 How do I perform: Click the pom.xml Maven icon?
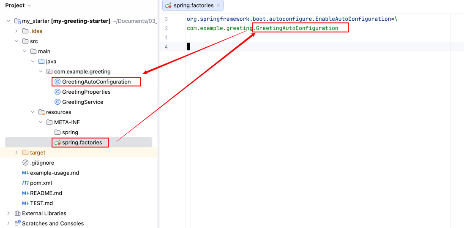coord(25,183)
